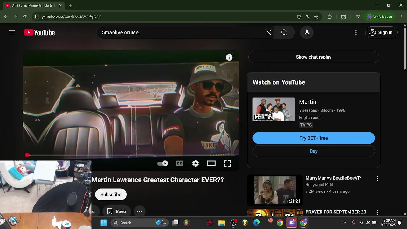
Task: Go to the YouTube home logo
Action: tap(39, 32)
